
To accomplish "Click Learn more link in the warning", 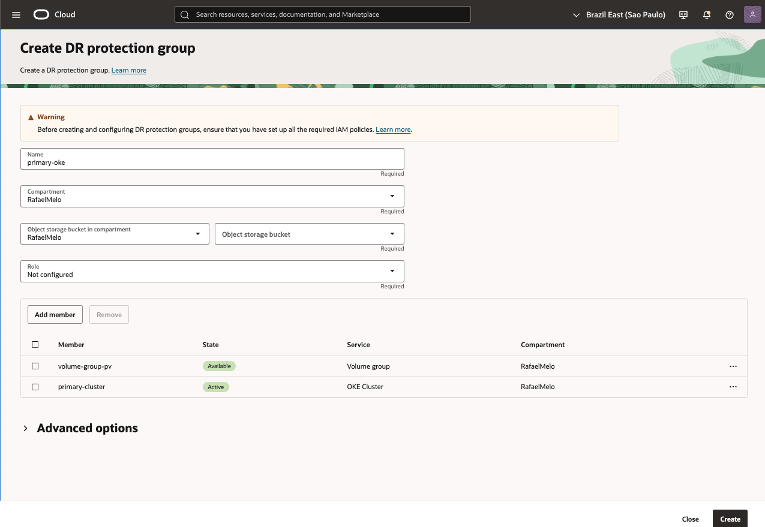I will click(393, 130).
